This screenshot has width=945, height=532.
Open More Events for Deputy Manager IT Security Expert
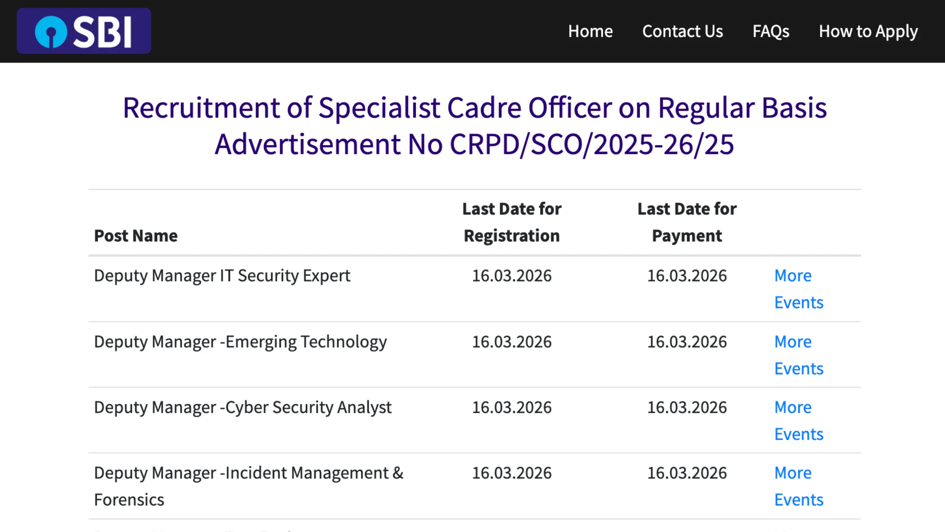[798, 289]
